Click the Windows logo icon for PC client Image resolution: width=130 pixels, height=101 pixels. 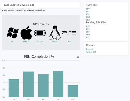(13, 33)
